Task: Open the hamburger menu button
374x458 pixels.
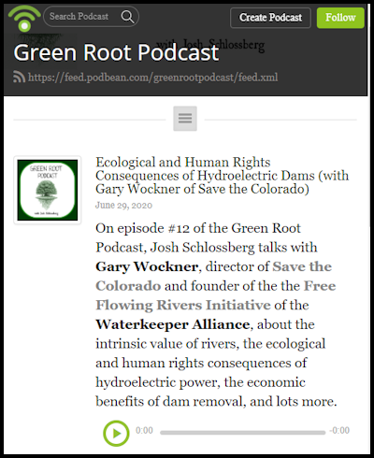Action: tap(185, 119)
